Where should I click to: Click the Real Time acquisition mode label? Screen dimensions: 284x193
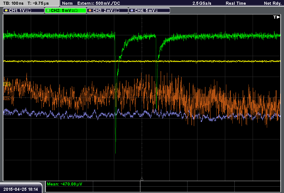(236, 3)
